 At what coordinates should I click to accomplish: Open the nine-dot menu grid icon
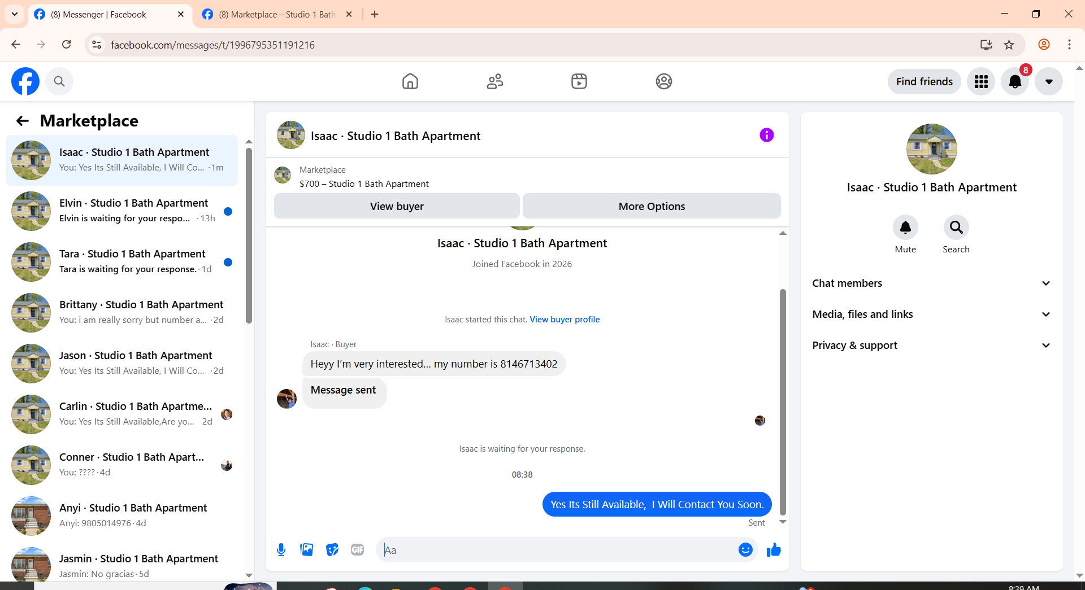click(981, 81)
